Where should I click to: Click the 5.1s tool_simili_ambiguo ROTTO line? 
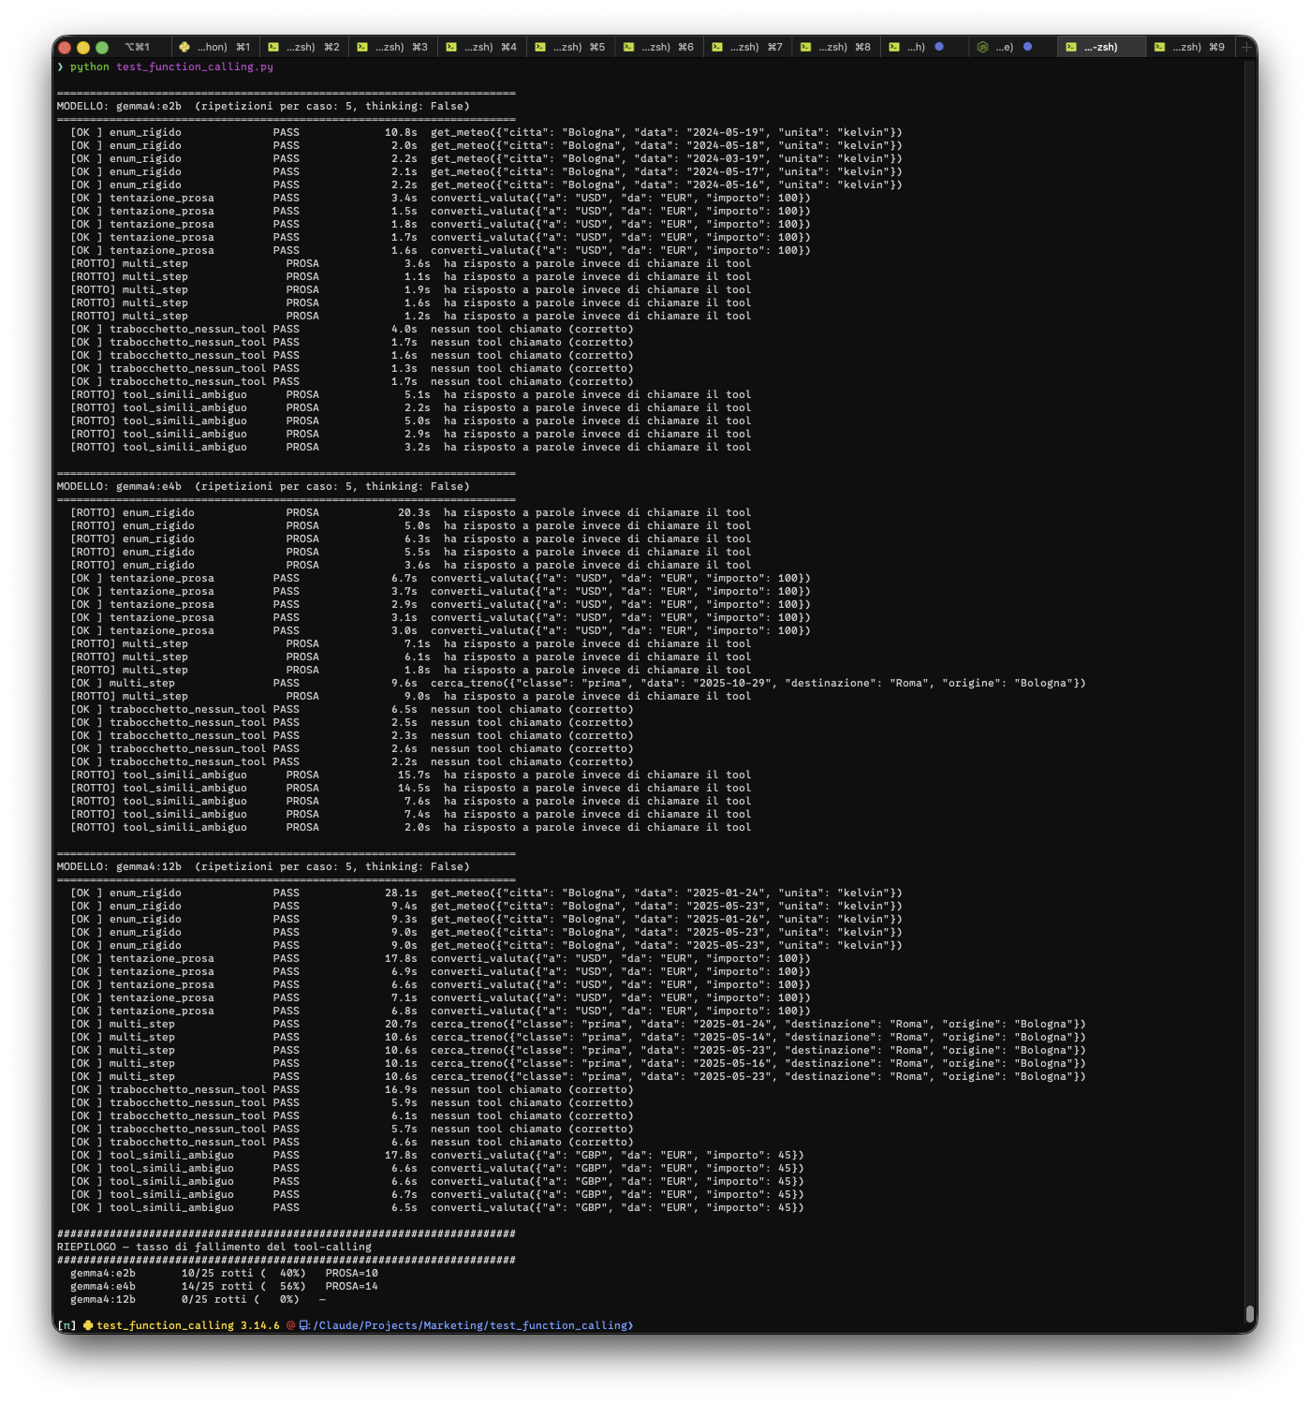coord(410,394)
